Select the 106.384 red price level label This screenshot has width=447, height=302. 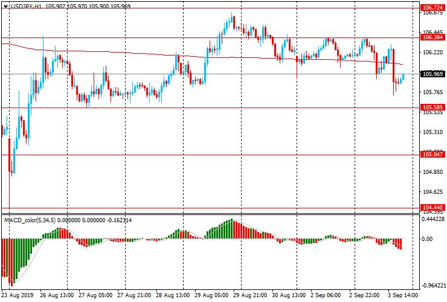(x=433, y=37)
